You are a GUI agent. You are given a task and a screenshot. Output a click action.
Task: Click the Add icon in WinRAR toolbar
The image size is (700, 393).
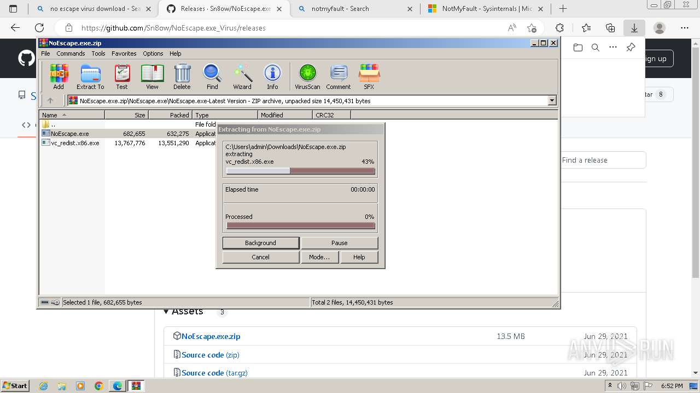point(59,76)
